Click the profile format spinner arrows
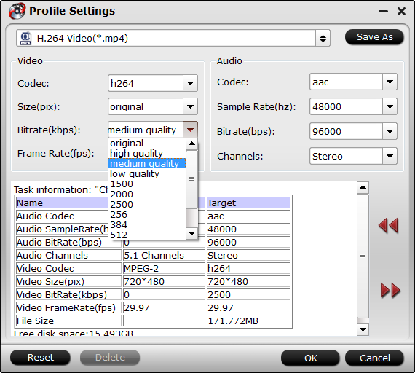This screenshot has height=373, width=415. [x=323, y=39]
